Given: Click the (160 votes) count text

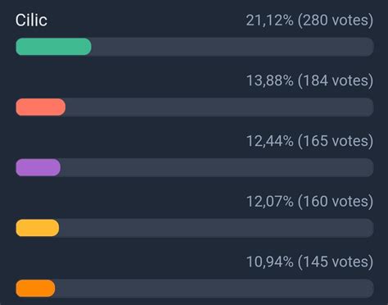Looking at the screenshot, I should pos(336,202).
